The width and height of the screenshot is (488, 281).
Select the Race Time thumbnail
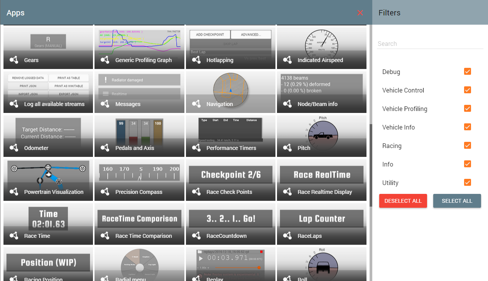(x=48, y=224)
